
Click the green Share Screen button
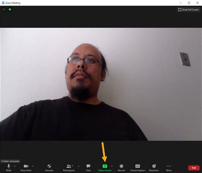tap(105, 167)
